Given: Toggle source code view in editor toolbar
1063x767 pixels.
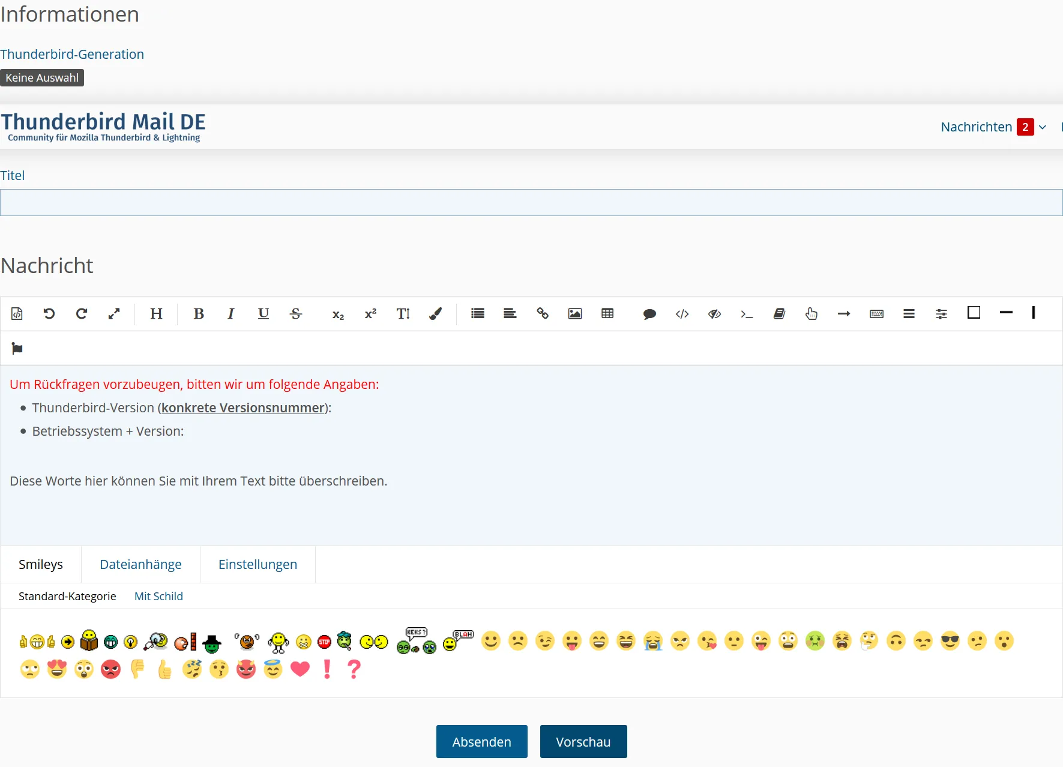Looking at the screenshot, I should (x=17, y=313).
